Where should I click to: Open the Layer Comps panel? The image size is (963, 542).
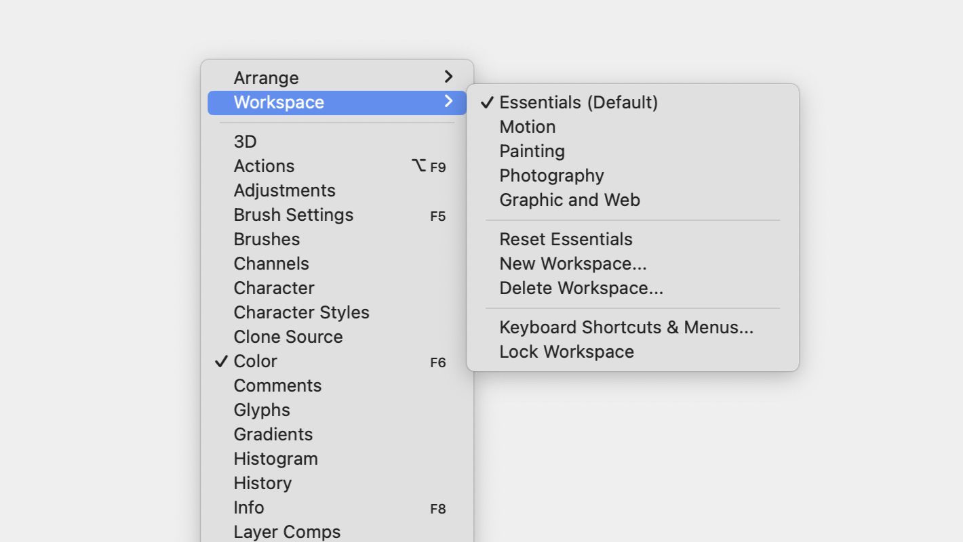287,532
